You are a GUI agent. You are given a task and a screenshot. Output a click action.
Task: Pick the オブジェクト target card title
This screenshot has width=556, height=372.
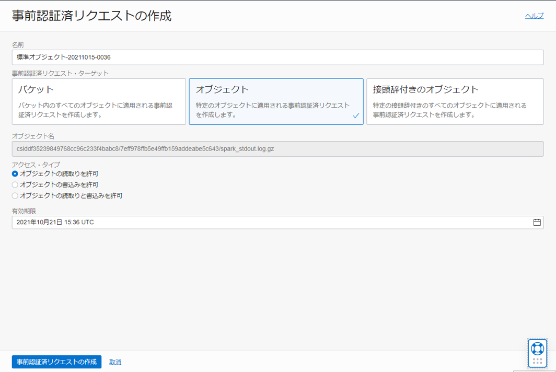222,89
